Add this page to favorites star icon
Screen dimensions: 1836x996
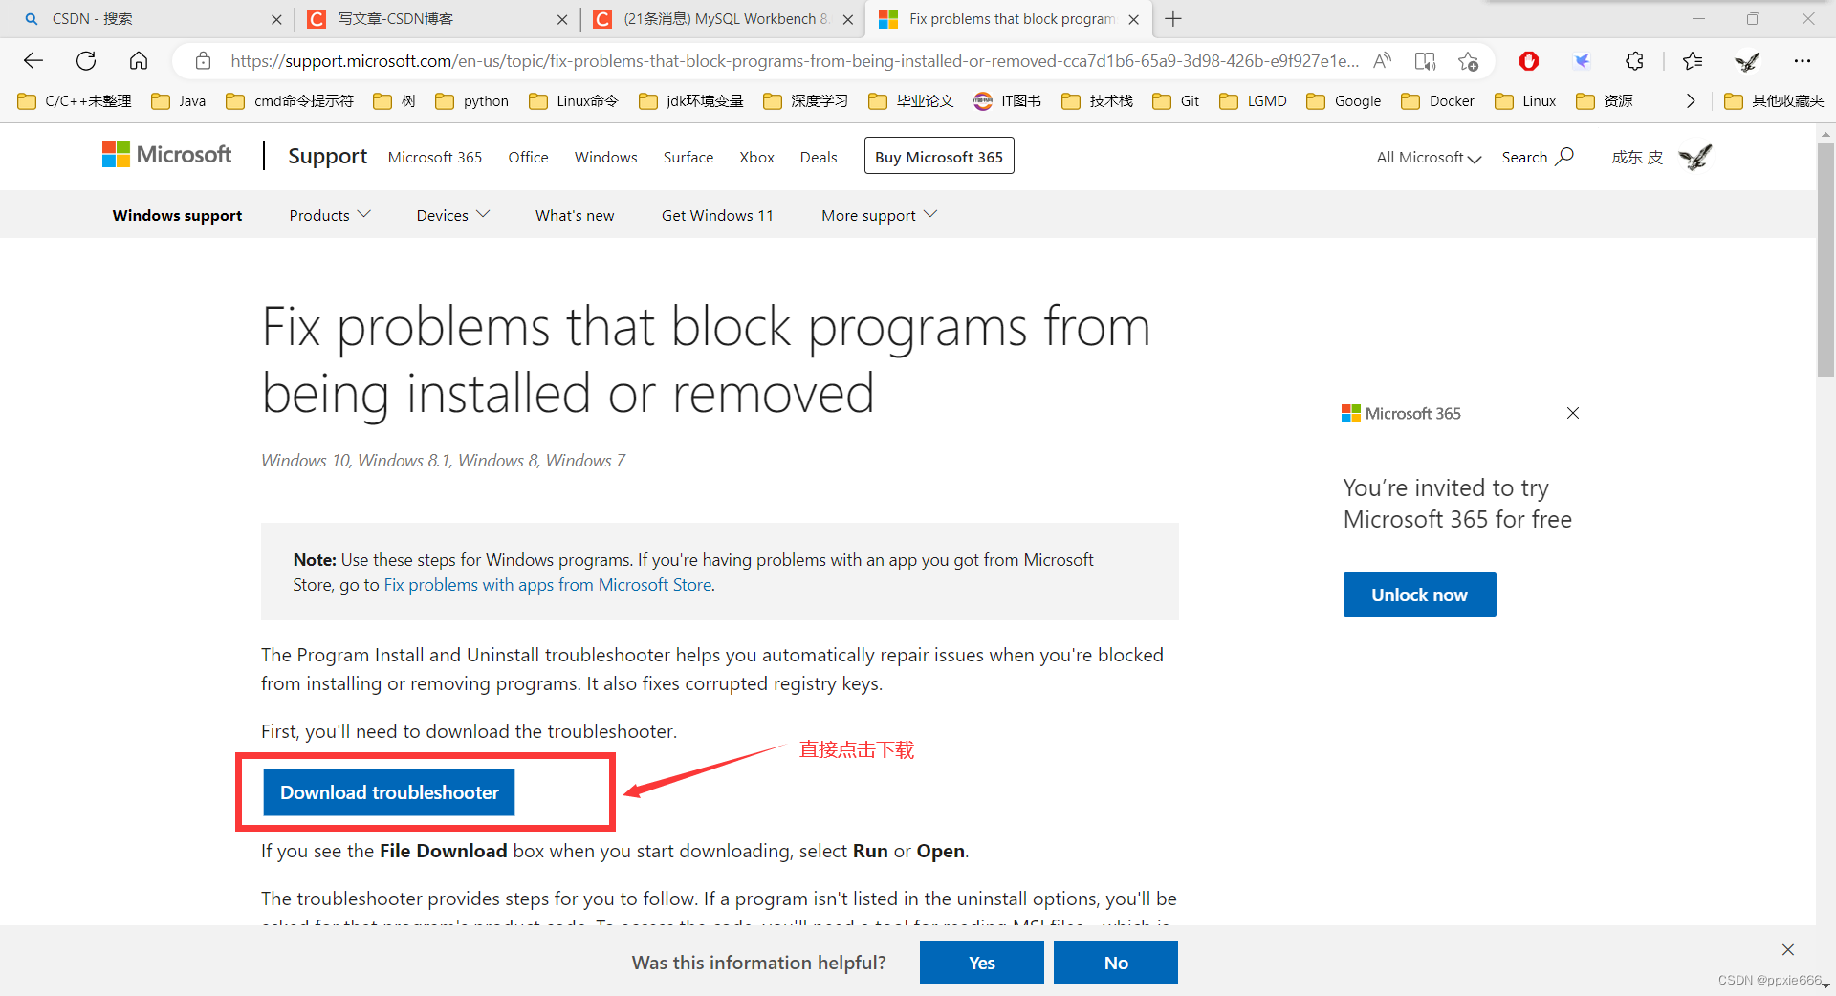tap(1469, 61)
